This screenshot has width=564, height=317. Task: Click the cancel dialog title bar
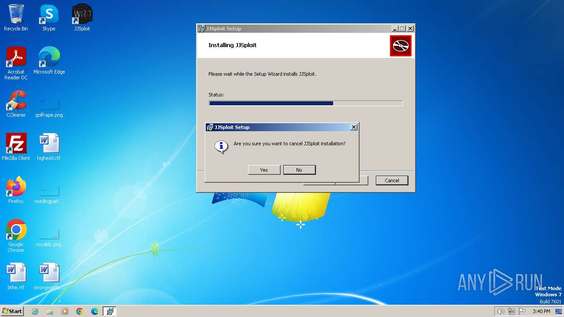coord(282,127)
